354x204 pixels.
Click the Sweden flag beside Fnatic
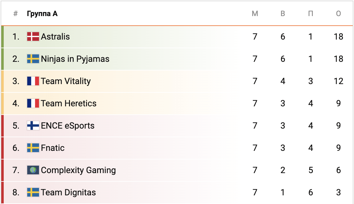pyautogui.click(x=33, y=148)
